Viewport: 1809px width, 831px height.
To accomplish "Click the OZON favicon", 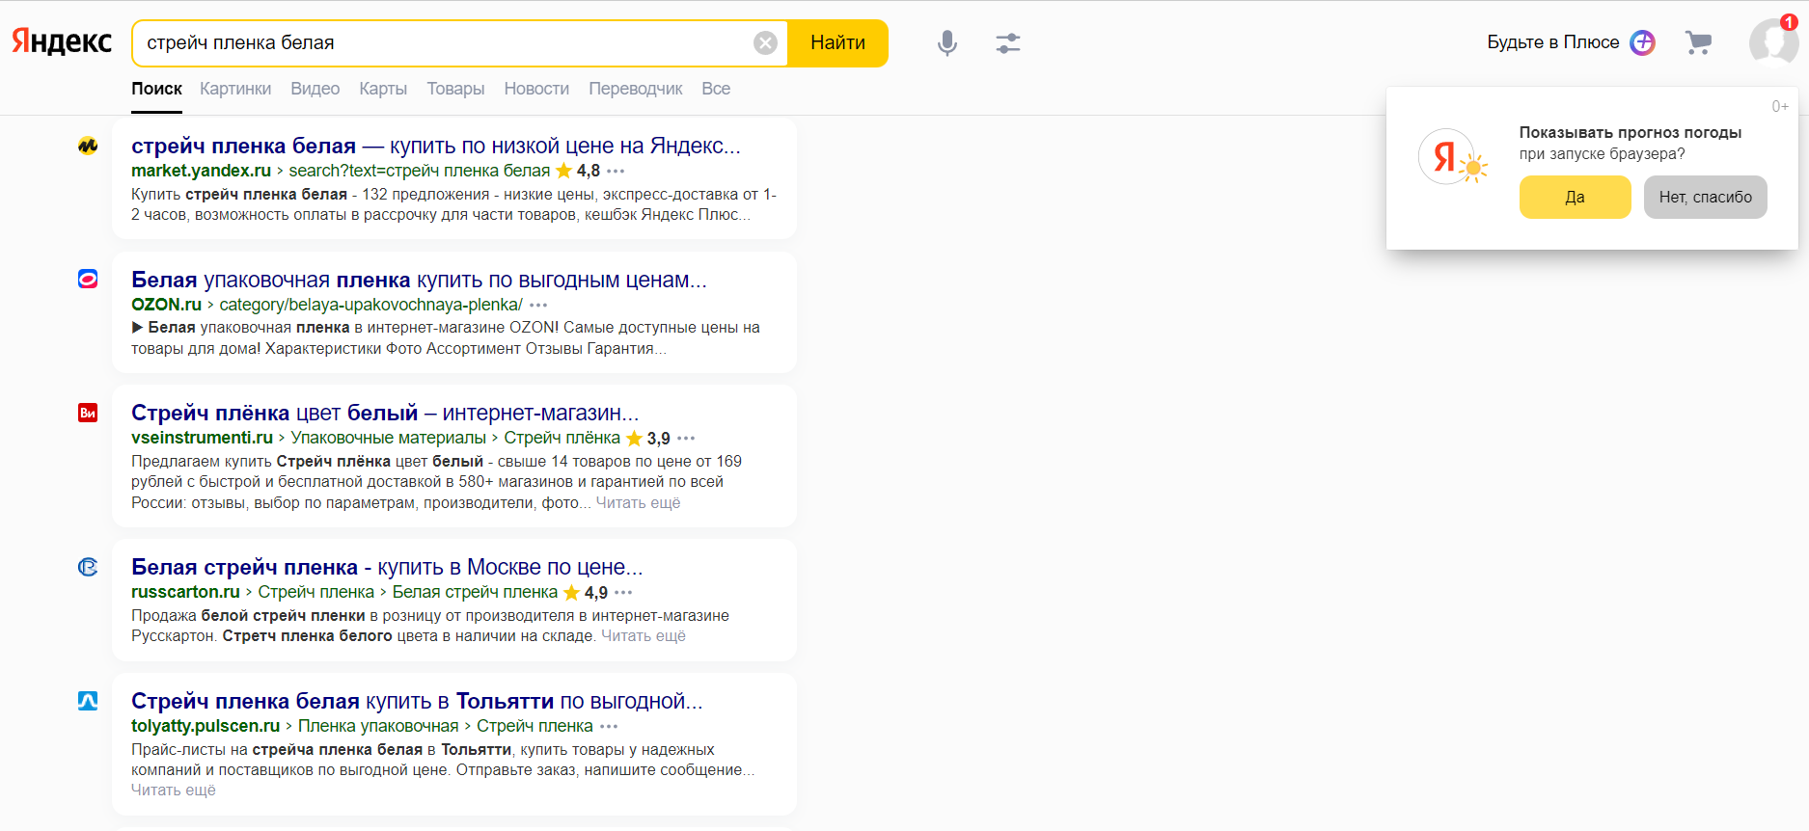I will tap(88, 280).
